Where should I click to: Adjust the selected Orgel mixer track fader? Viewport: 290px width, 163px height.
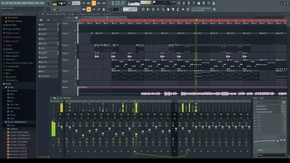[136, 135]
